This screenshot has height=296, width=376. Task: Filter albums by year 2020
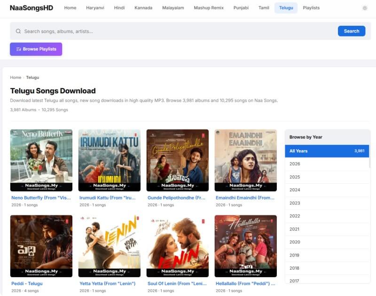(x=327, y=242)
